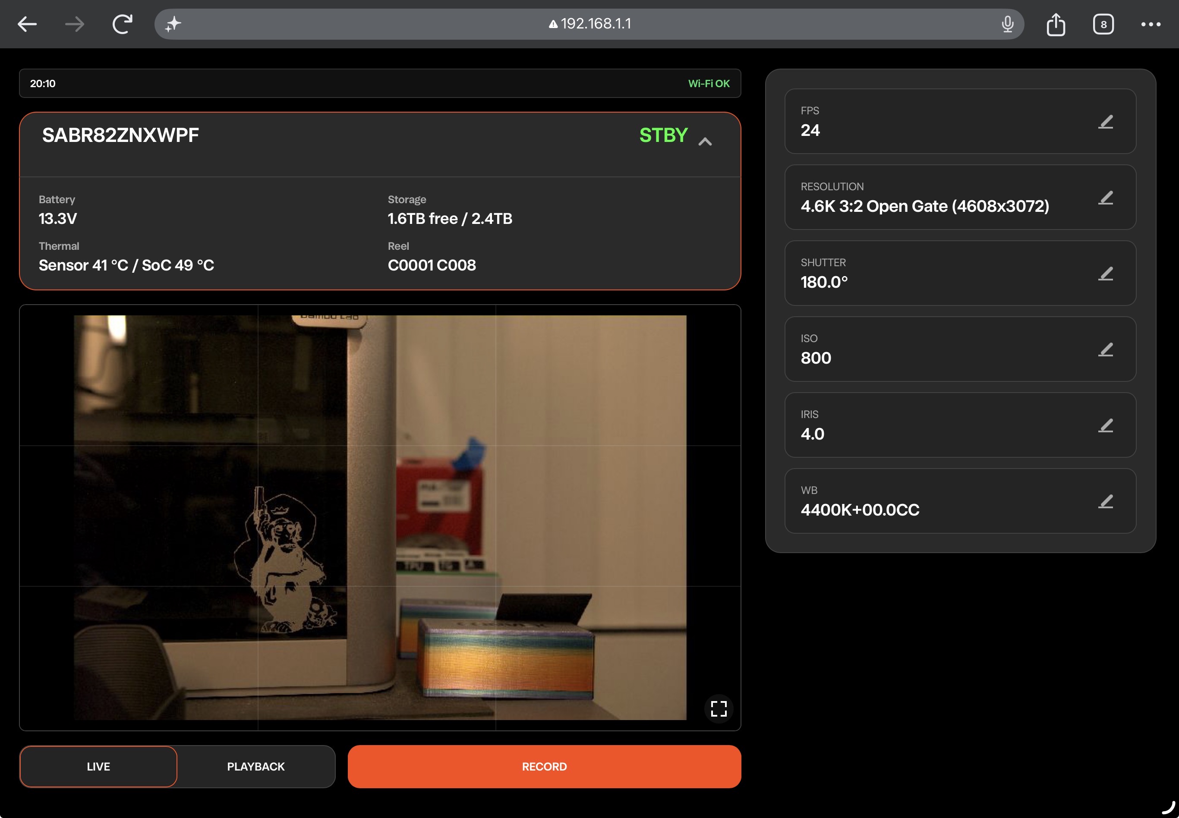Click the Resolution edit pencil icon

tap(1106, 197)
